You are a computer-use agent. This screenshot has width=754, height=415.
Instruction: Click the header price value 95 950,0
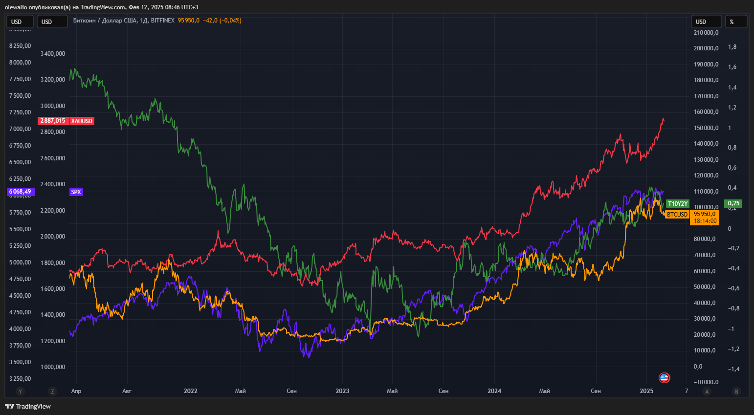coord(189,21)
